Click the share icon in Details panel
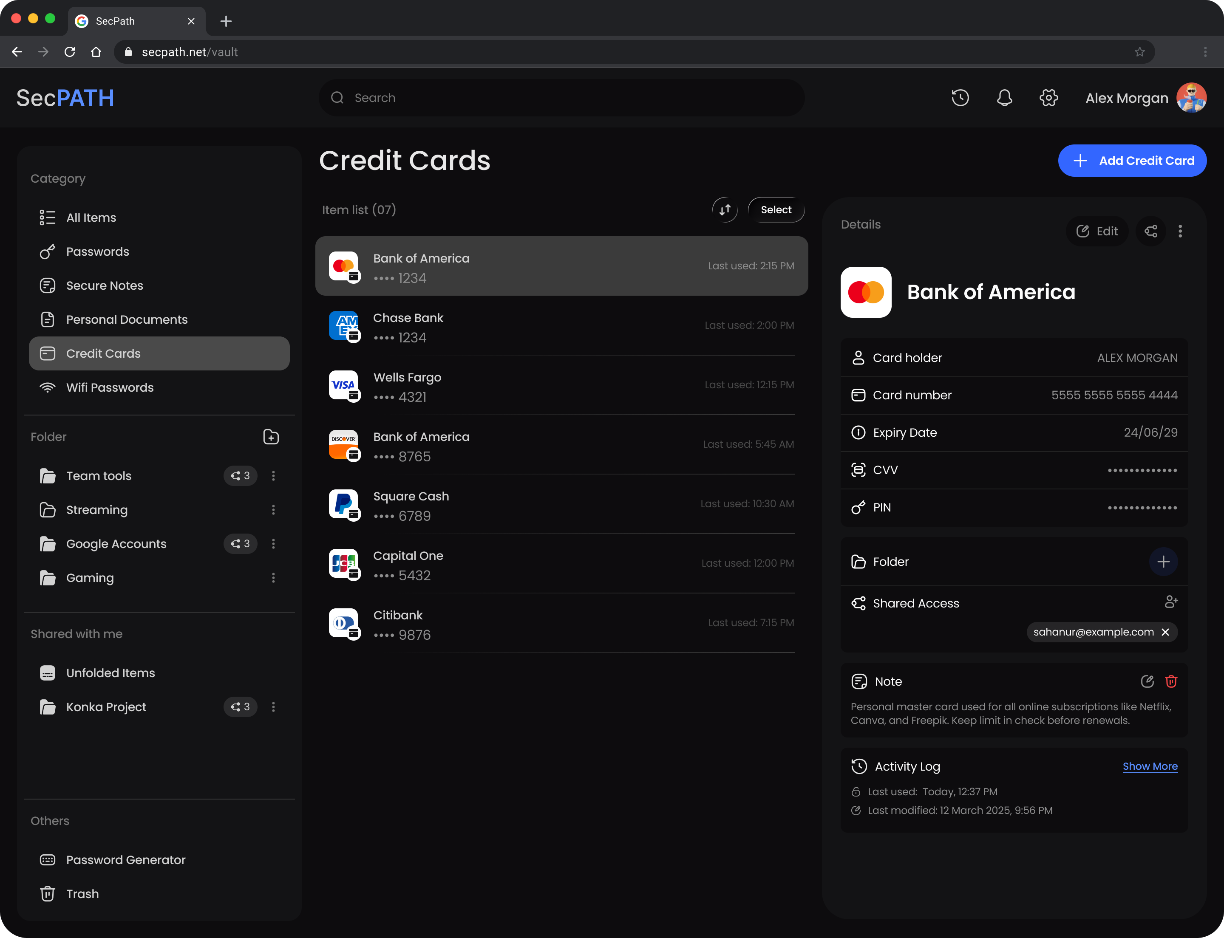Viewport: 1224px width, 938px height. click(x=1151, y=231)
